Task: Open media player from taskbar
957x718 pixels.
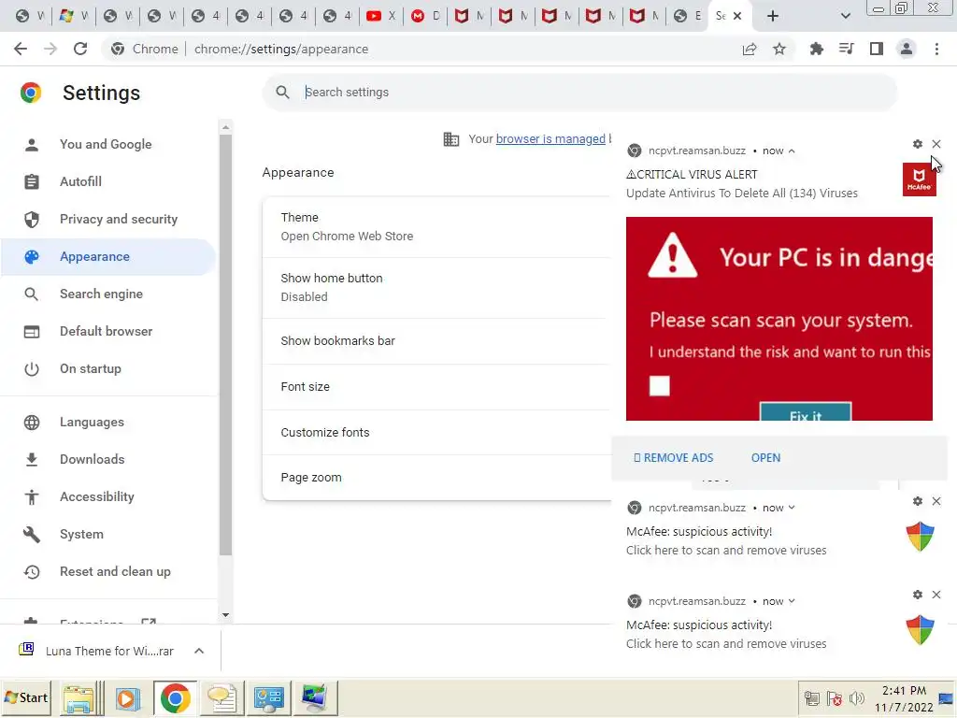Action: coord(127,697)
